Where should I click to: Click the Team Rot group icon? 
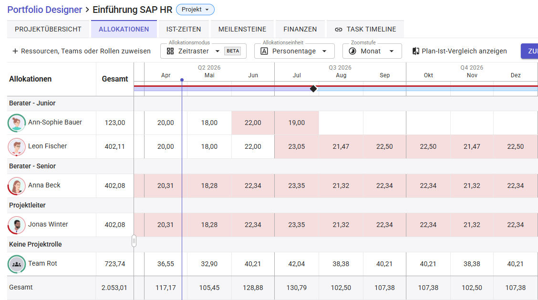pos(17,264)
